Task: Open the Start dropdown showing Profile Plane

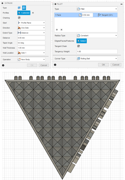Action: point(31,23)
